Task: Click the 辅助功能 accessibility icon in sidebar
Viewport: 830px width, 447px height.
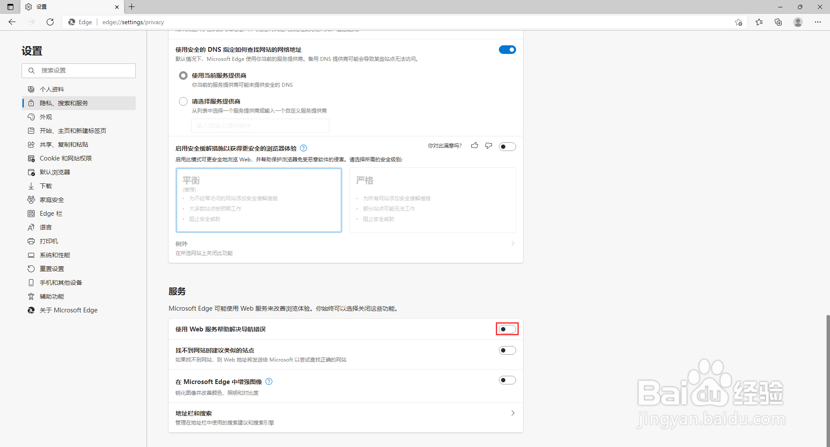Action: click(31, 296)
